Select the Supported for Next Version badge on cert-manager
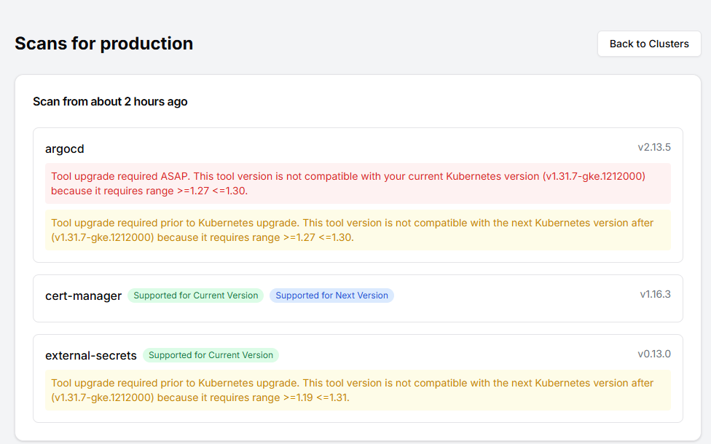711x444 pixels. coord(331,295)
